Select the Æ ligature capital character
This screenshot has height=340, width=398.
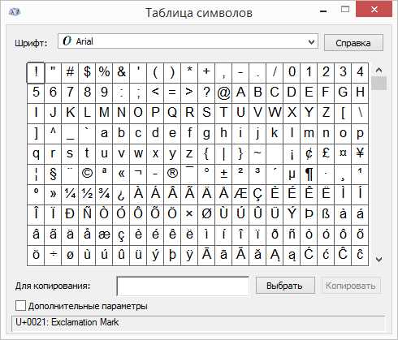[x=240, y=195]
